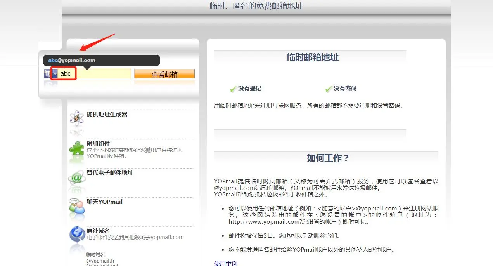Open the 聊天YOPmail link
493x266 pixels.
tap(105, 202)
